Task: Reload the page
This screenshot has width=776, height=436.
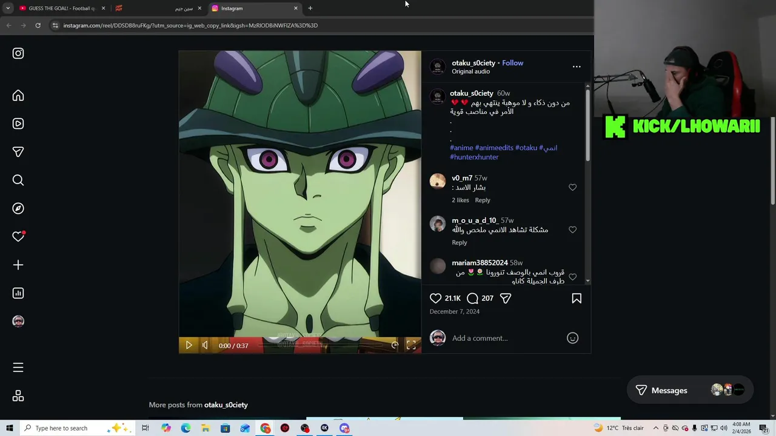Action: coord(38,25)
